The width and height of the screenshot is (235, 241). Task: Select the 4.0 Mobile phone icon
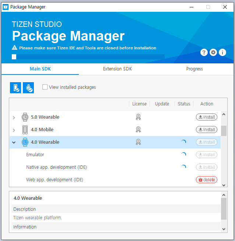25,130
